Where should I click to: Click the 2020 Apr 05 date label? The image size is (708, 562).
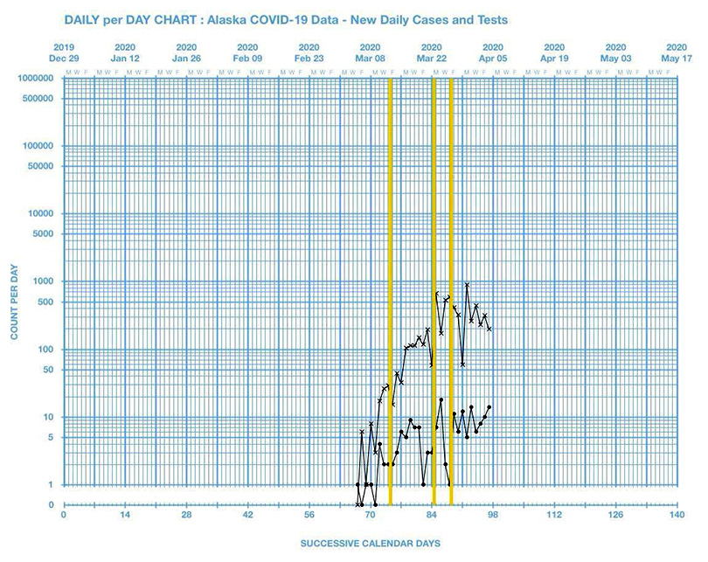(x=492, y=52)
